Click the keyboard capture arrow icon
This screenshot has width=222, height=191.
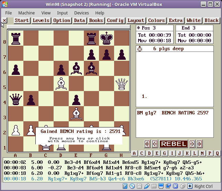(x=190, y=186)
